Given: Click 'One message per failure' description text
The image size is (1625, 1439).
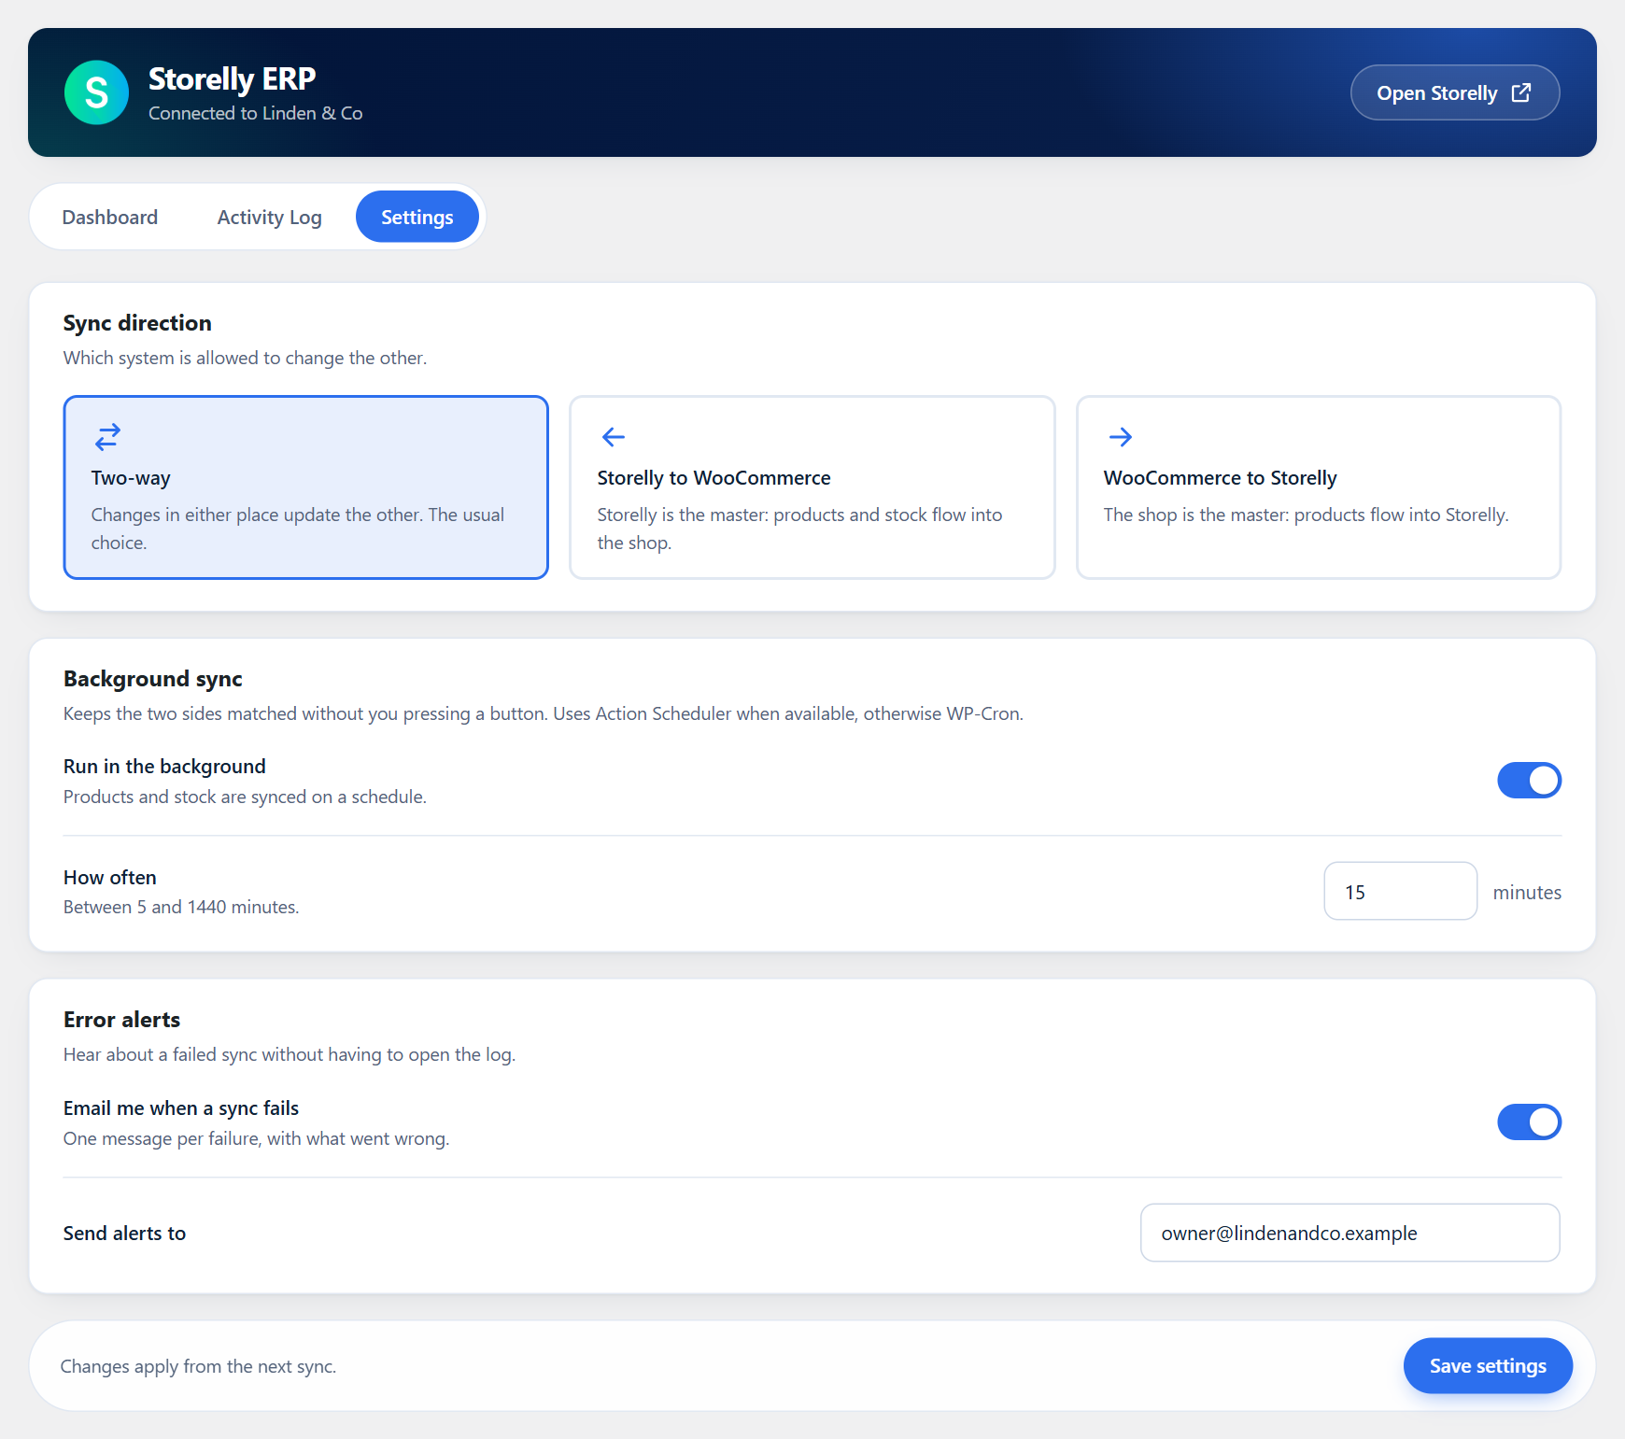Looking at the screenshot, I should pos(257,1138).
